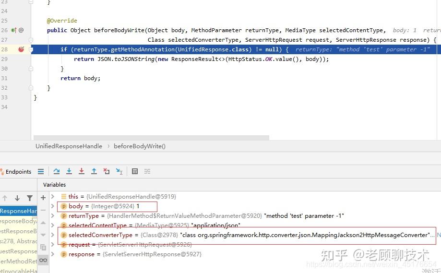Click 'return body;' on line 31

(81, 78)
